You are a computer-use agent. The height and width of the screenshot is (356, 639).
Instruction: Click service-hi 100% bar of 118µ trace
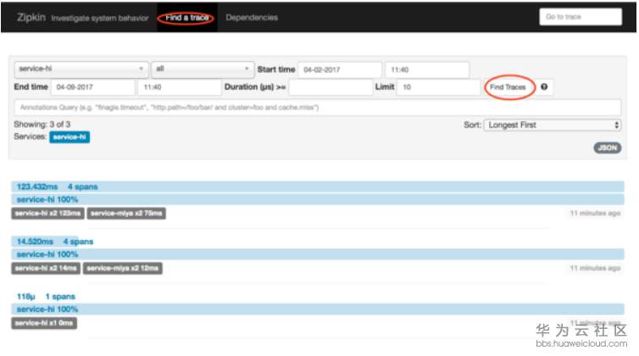click(x=318, y=309)
